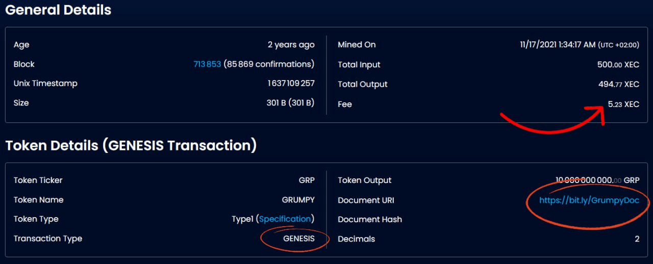
Task: Click the mined on date 11/17/2021
Action: (557, 45)
